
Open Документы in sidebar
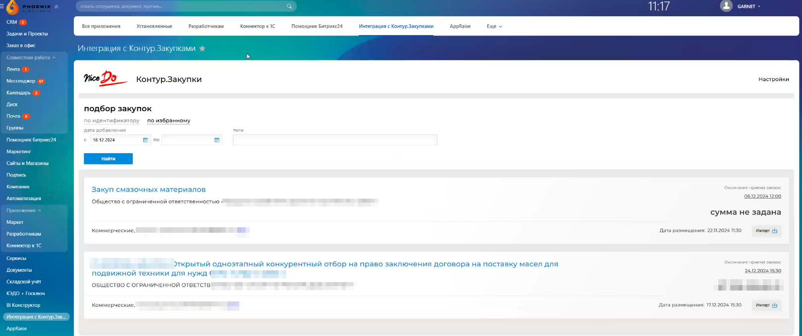point(19,270)
